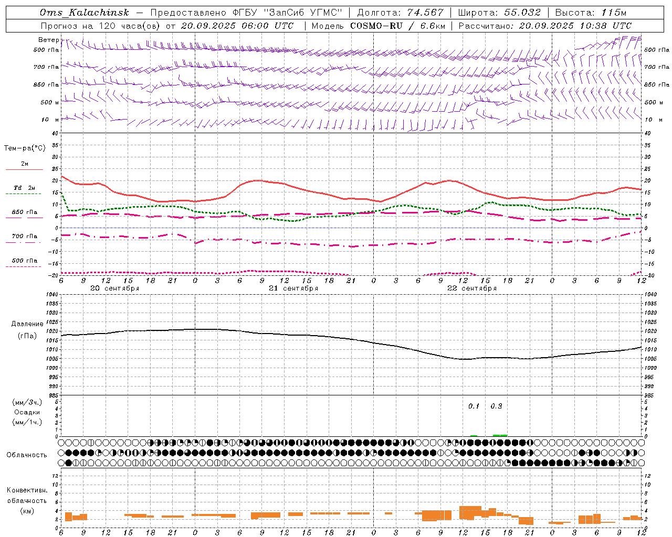
Task: Click the 0.1 precipitation value
Action: (474, 406)
